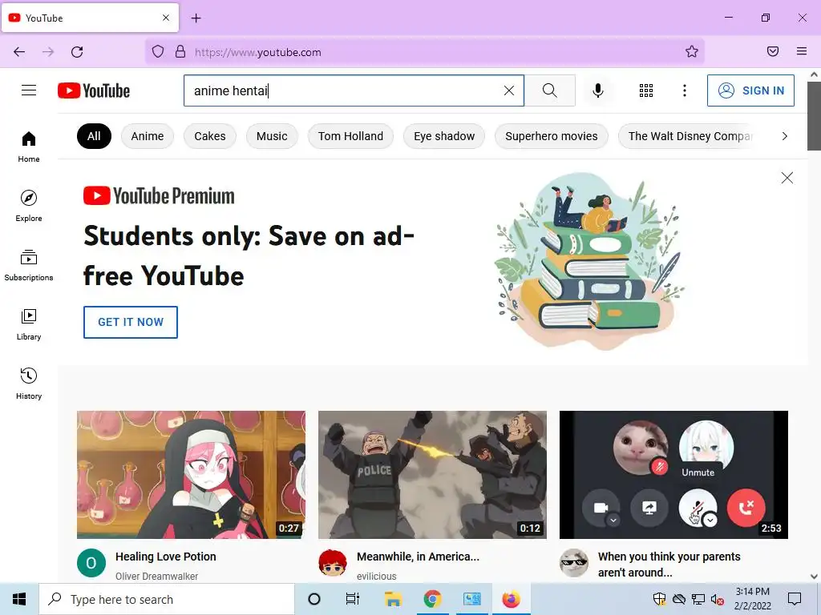
Task: Open History in sidebar
Action: (x=29, y=384)
